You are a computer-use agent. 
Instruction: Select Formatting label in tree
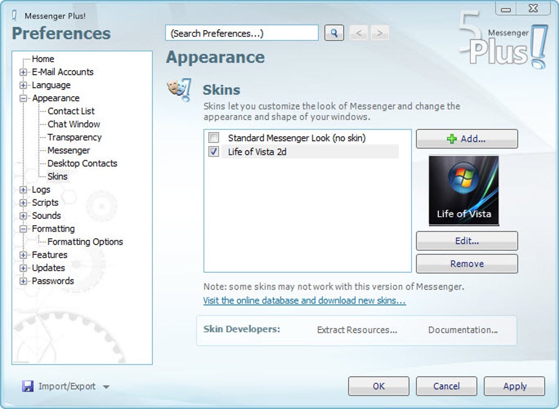click(x=54, y=228)
